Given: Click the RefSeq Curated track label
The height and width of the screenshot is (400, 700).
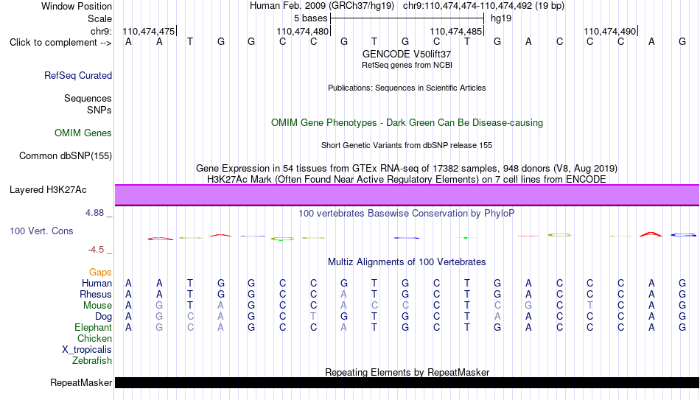Looking at the screenshot, I should point(78,75).
